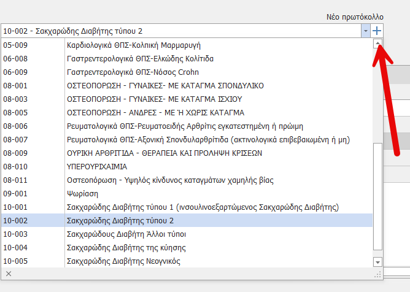Screen dimensions: 410x292
Task: Select 08-003 ΚΑΤΑΓΜΑ ΙΣΧΙΟΥ protocol
Action: (x=153, y=99)
